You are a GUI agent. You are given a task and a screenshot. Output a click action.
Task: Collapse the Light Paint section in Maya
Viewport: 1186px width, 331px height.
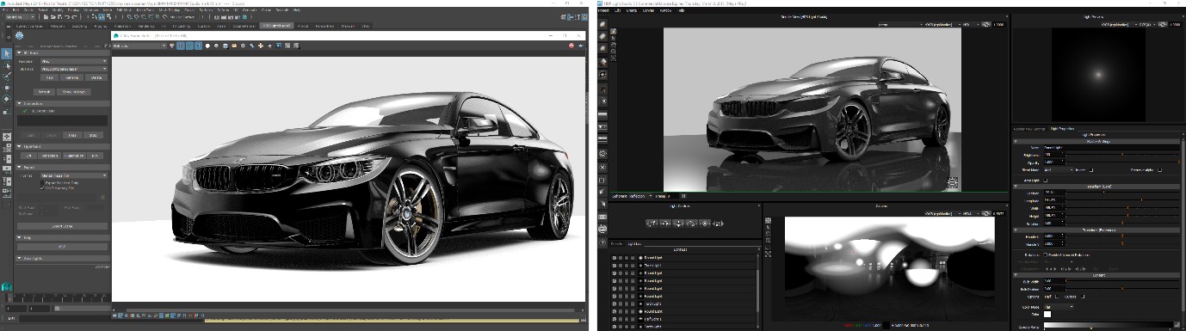click(x=20, y=147)
